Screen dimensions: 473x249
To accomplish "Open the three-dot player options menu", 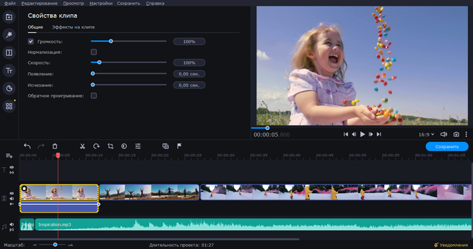I will pyautogui.click(x=466, y=135).
